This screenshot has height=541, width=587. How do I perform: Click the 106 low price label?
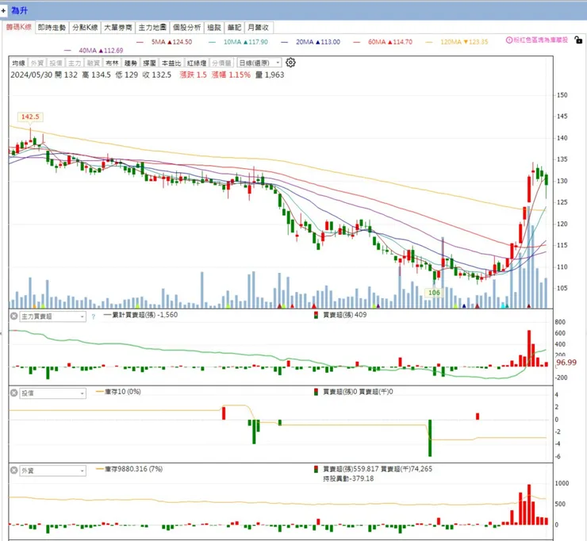click(x=434, y=293)
